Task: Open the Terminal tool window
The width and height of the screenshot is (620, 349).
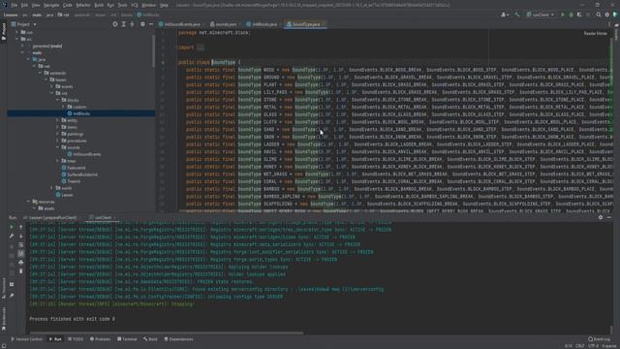Action: [127, 339]
